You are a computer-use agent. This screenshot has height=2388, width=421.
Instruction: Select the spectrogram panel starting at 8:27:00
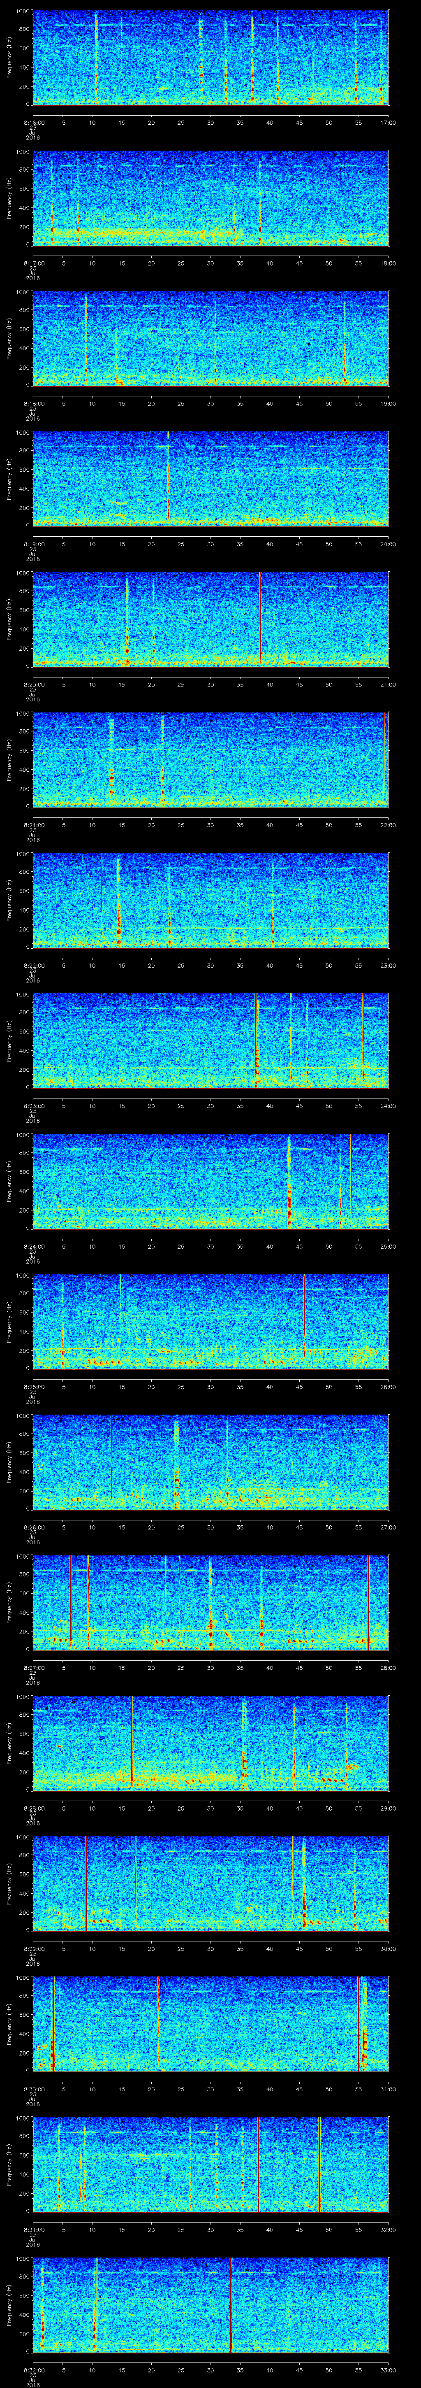211,1603
